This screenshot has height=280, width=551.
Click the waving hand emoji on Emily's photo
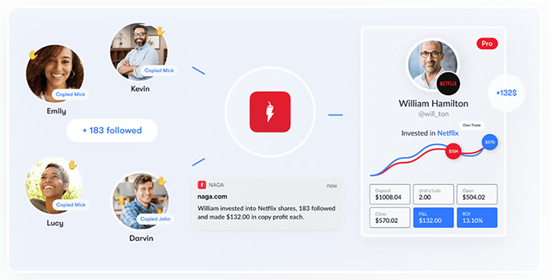click(x=33, y=55)
